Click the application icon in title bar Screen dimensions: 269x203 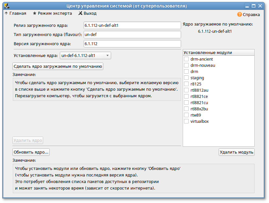click(x=7, y=6)
